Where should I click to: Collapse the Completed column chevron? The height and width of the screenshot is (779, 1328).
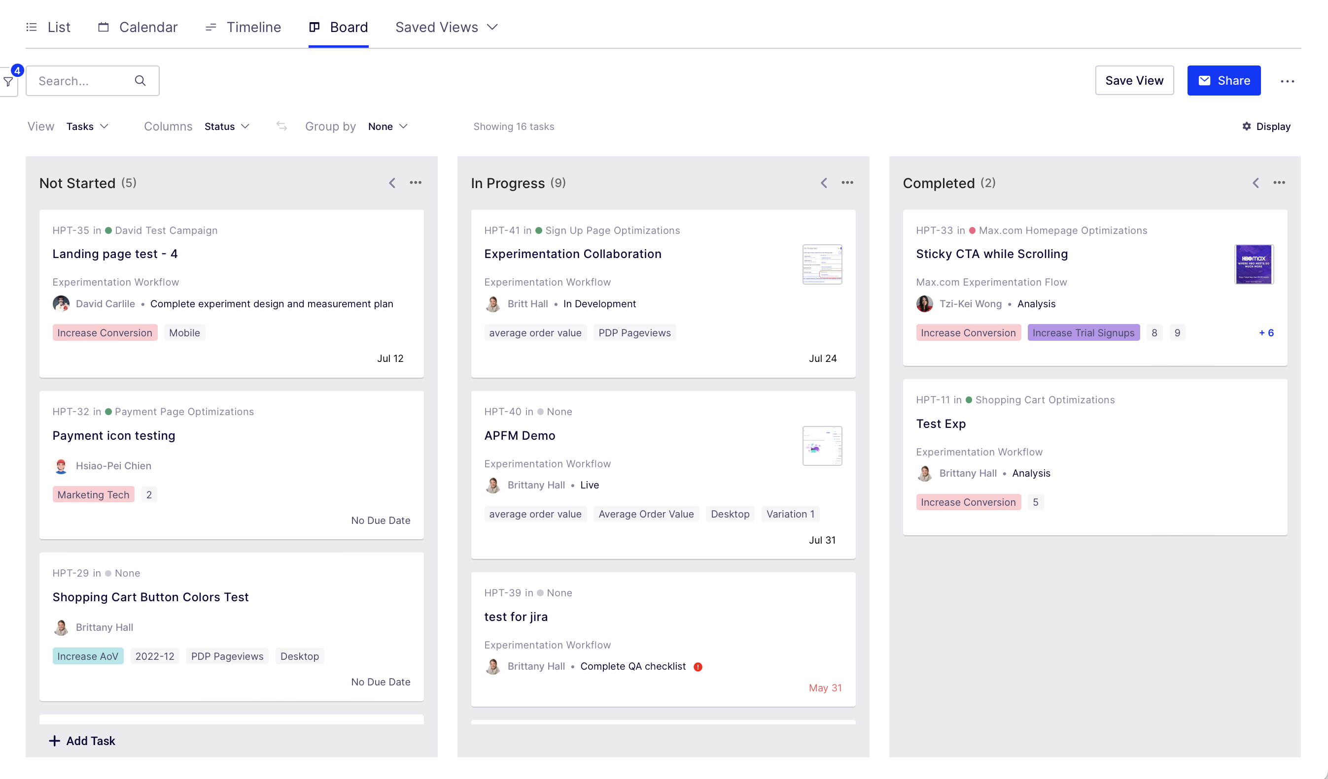point(1256,183)
